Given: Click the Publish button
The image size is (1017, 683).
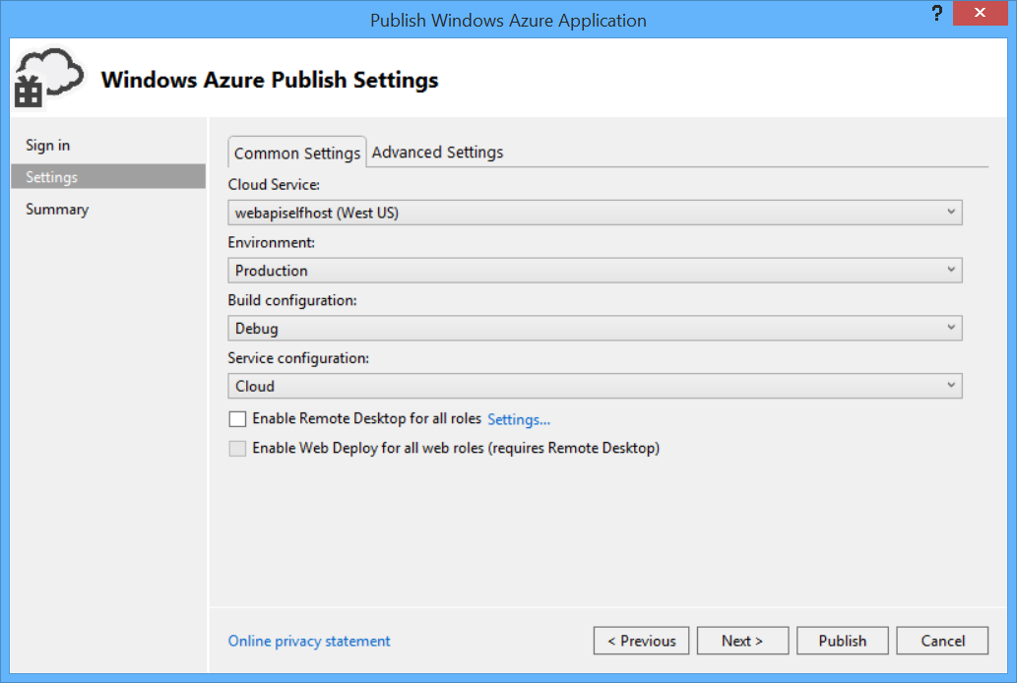Looking at the screenshot, I should pyautogui.click(x=842, y=641).
